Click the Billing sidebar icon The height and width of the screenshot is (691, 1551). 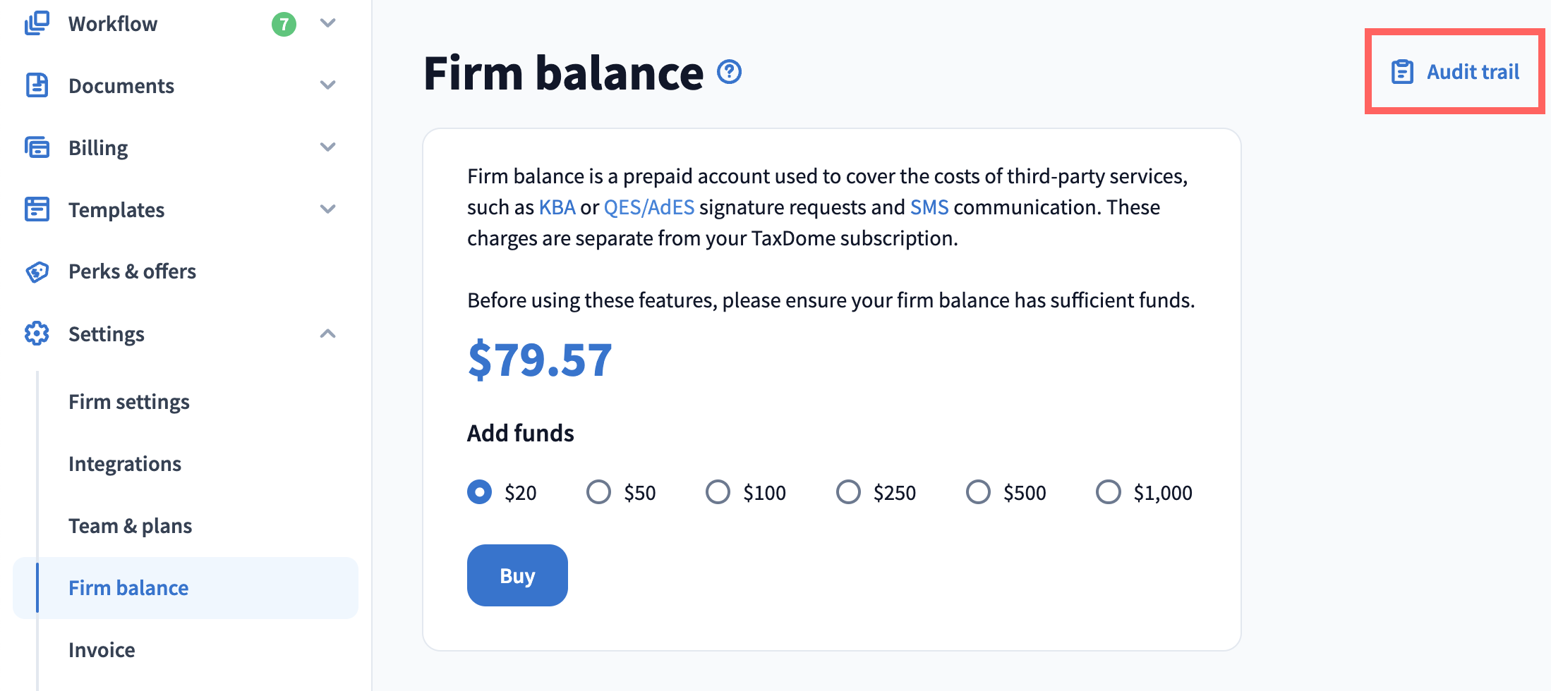coord(37,147)
